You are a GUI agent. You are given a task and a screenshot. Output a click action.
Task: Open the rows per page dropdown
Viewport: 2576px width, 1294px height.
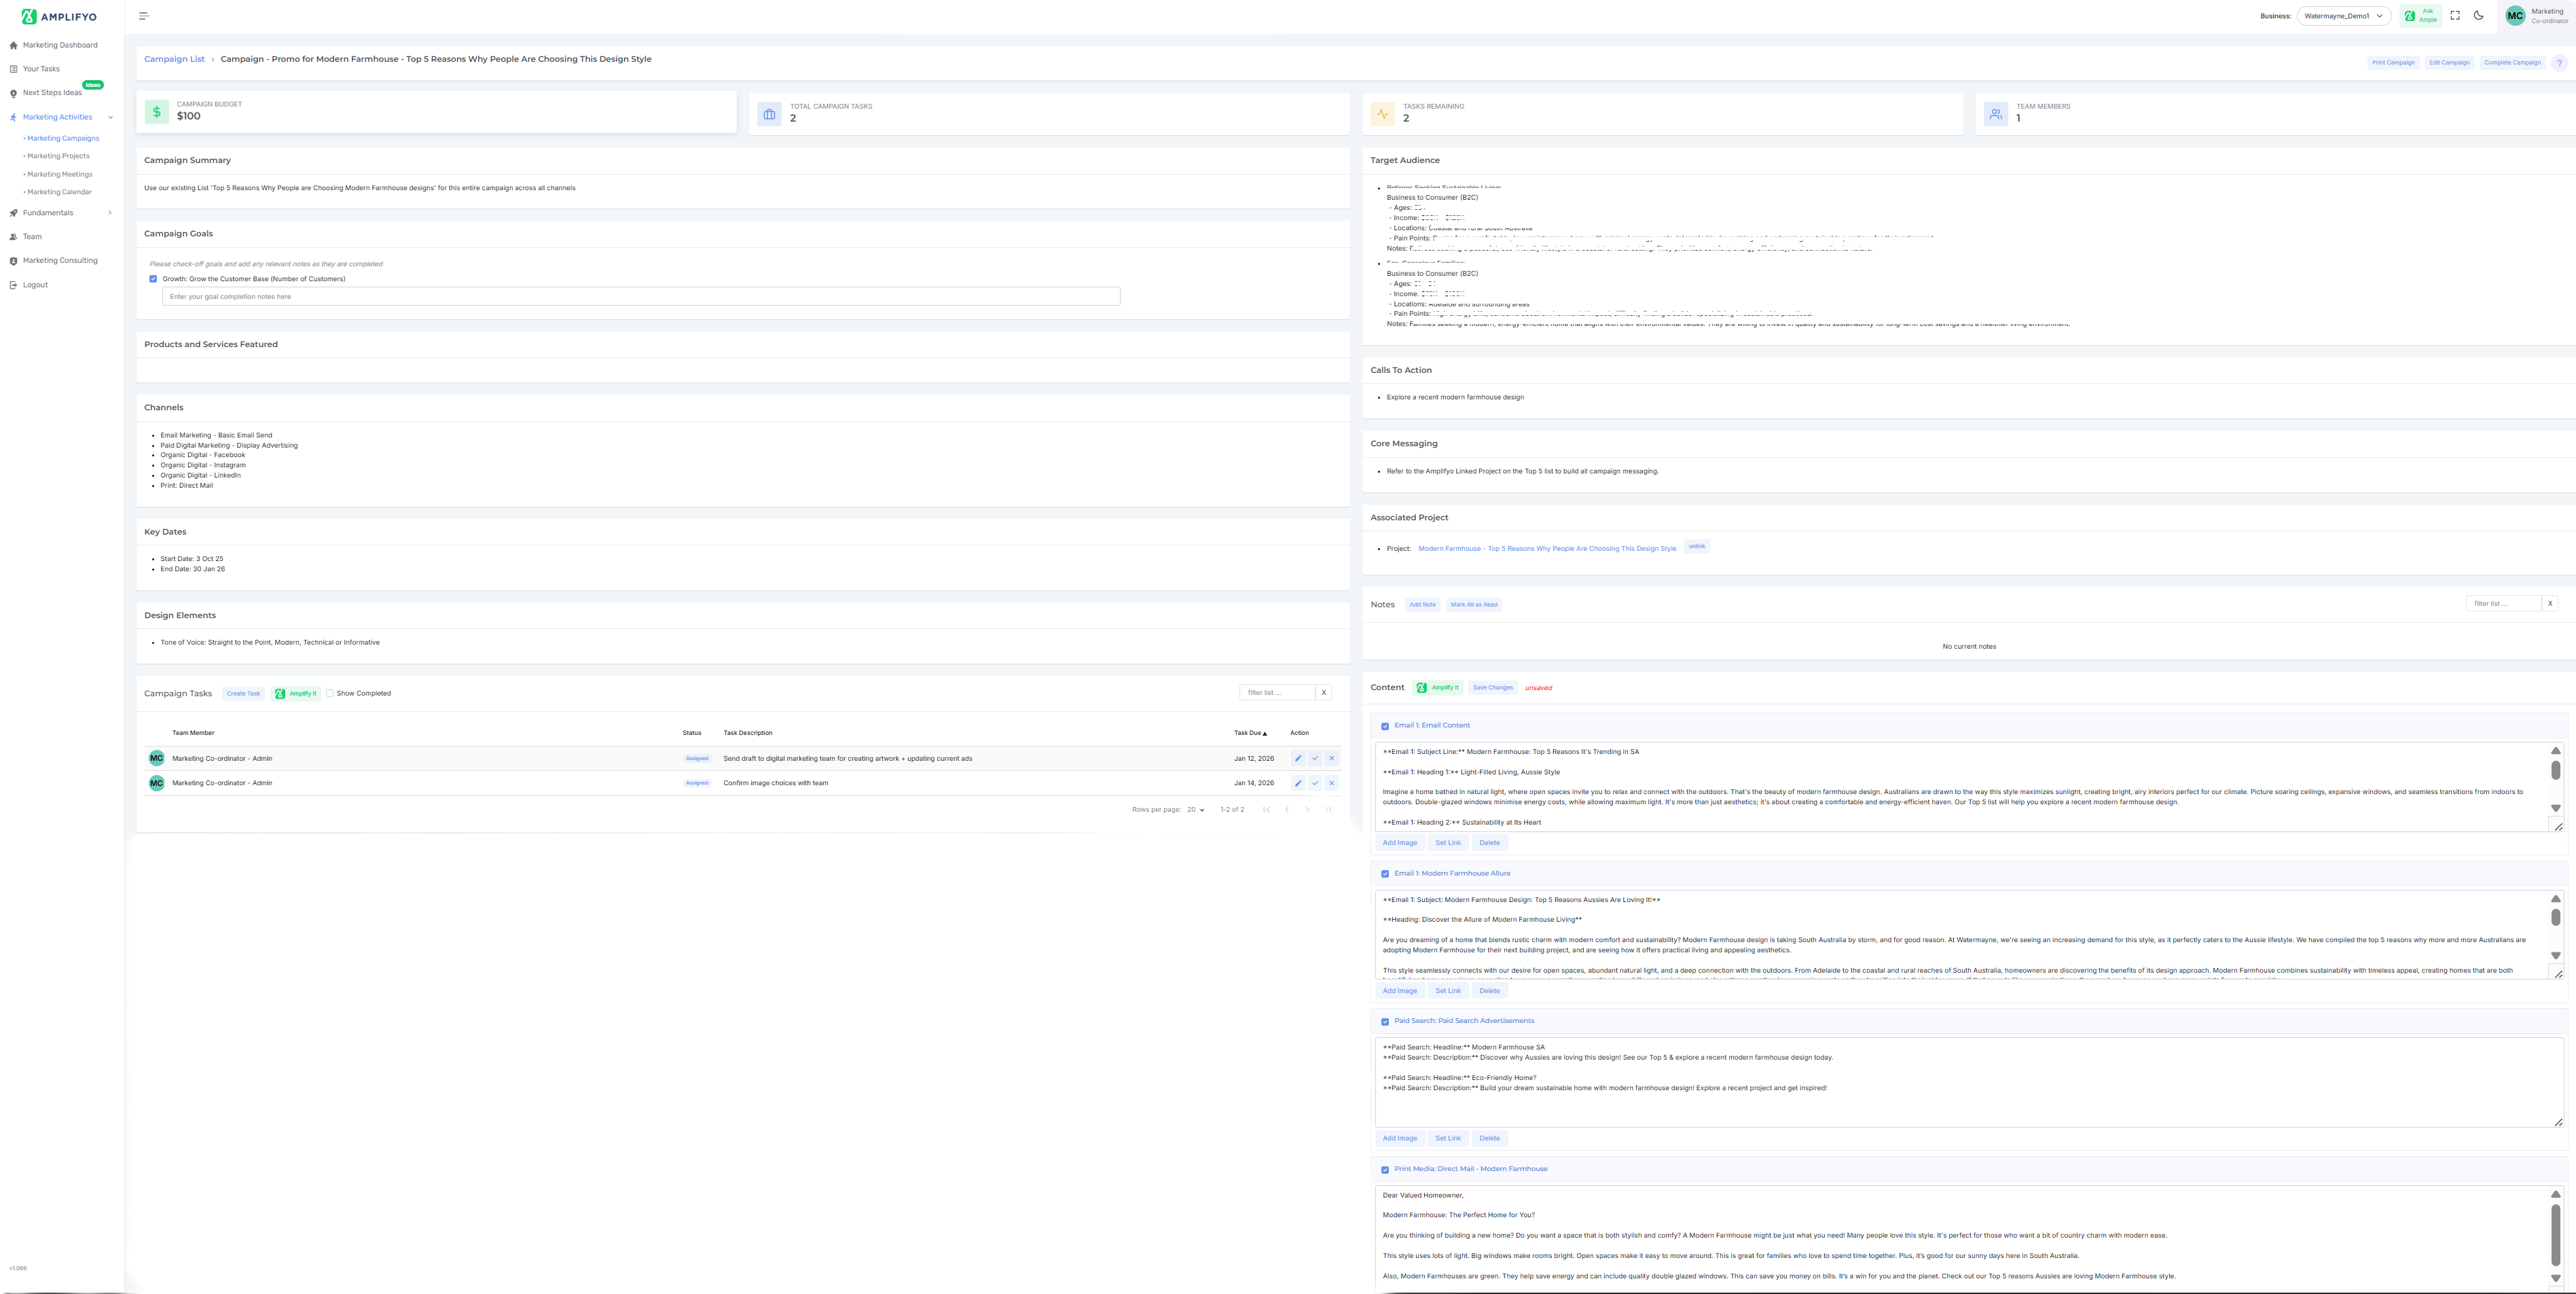(x=1195, y=810)
